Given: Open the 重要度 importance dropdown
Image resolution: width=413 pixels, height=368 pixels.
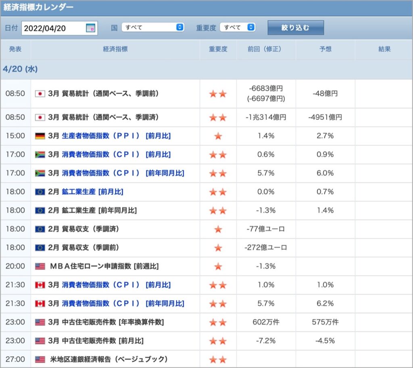Looking at the screenshot, I should click(238, 27).
